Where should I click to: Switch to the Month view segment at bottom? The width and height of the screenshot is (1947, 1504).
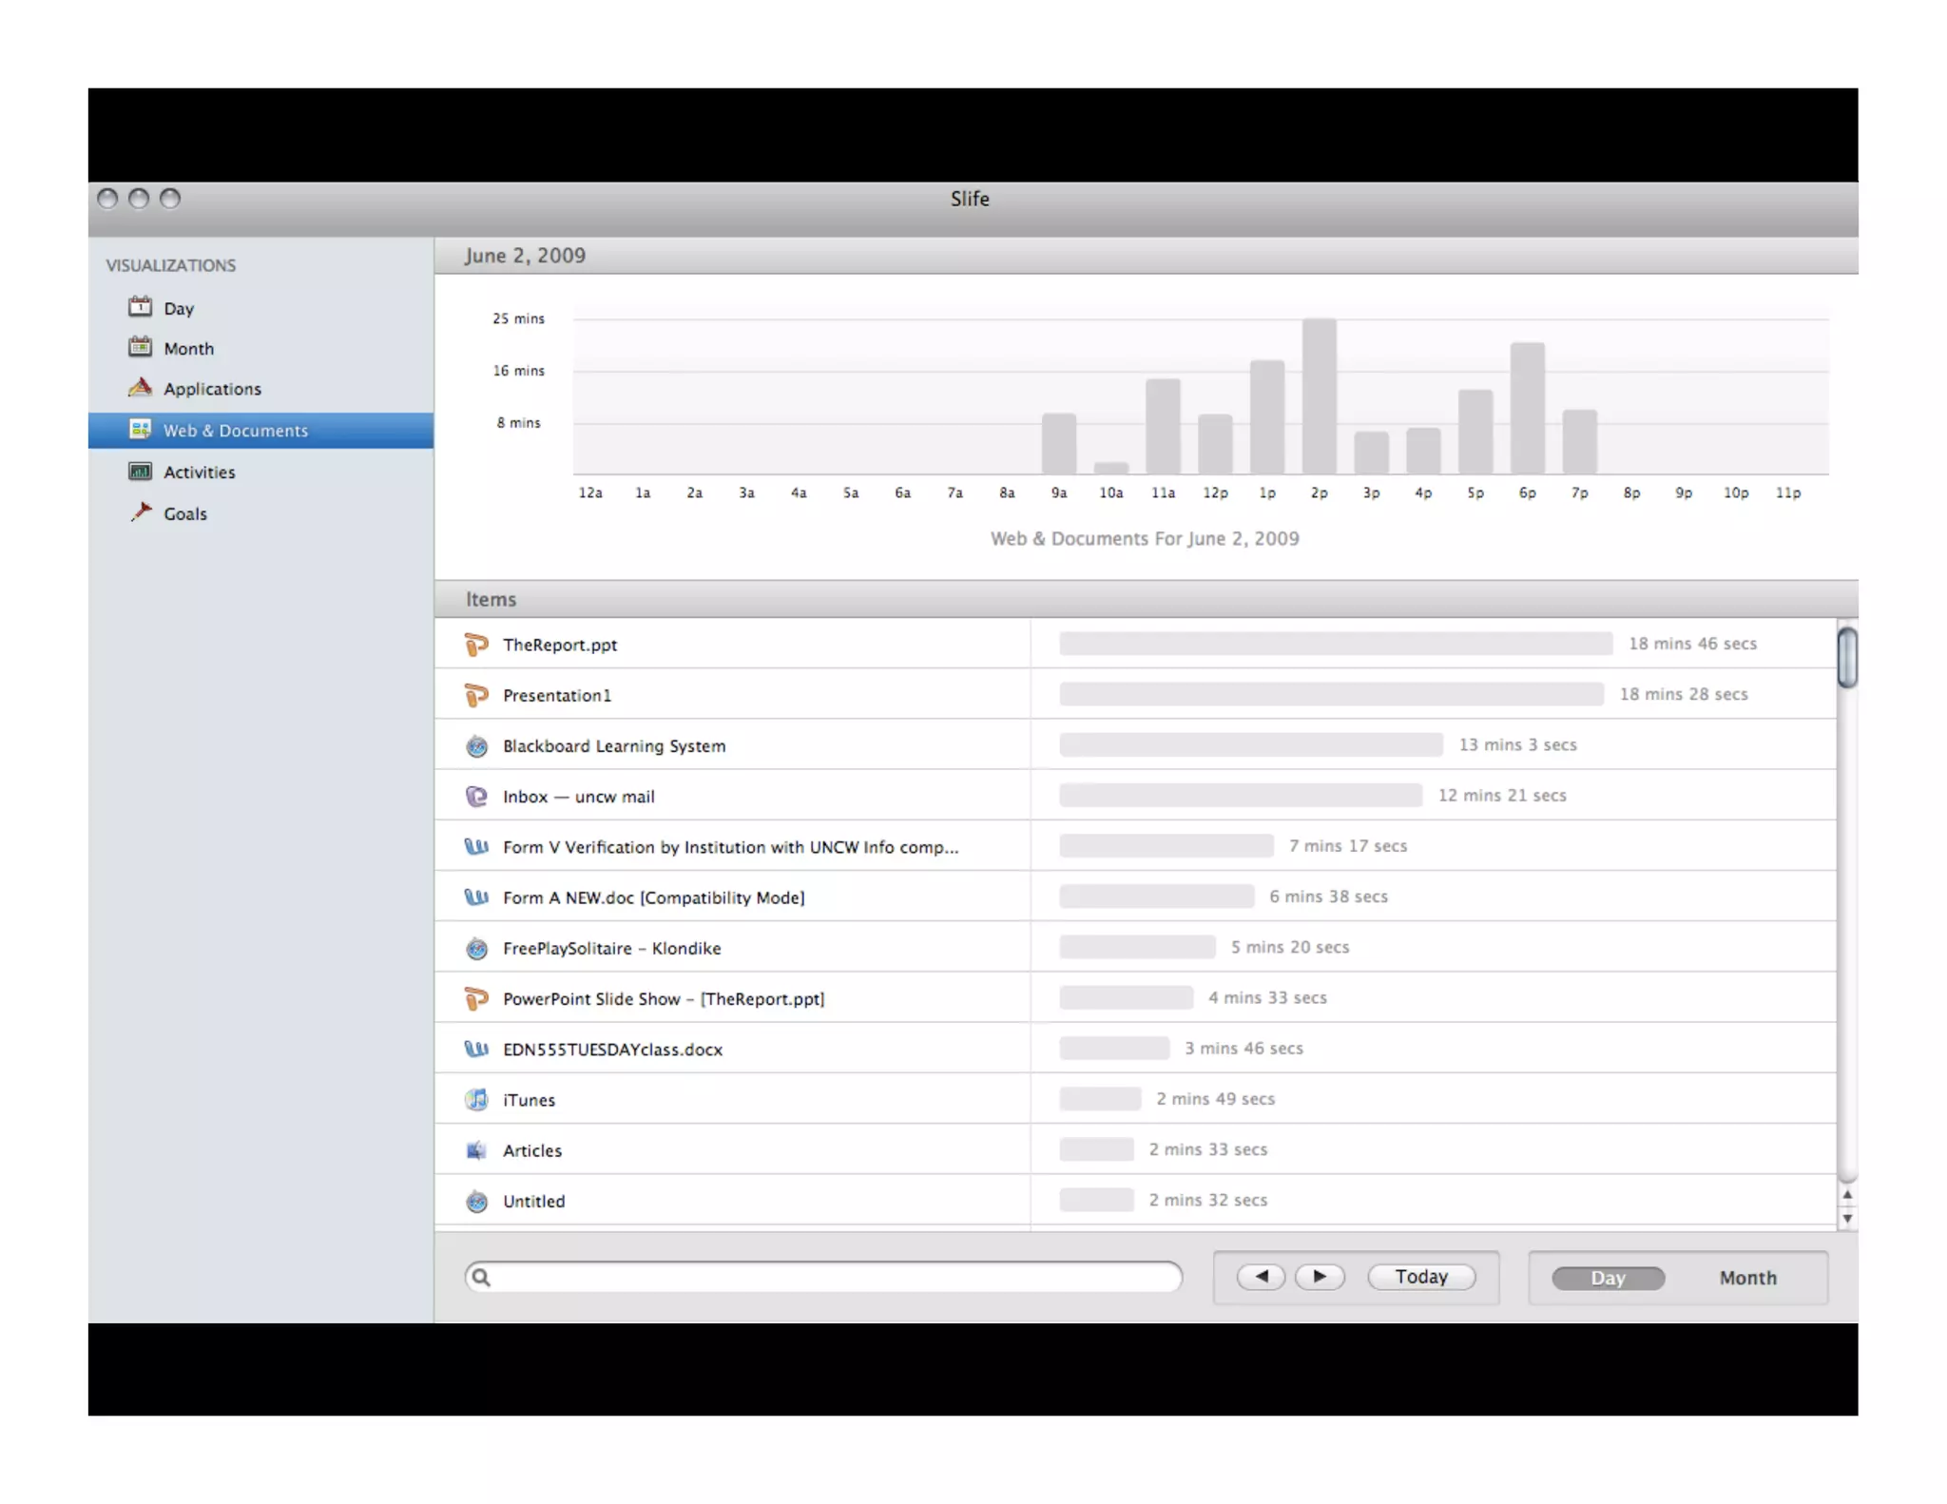click(1746, 1278)
